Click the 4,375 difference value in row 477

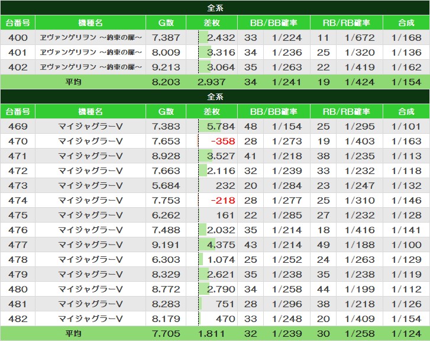pyautogui.click(x=221, y=245)
